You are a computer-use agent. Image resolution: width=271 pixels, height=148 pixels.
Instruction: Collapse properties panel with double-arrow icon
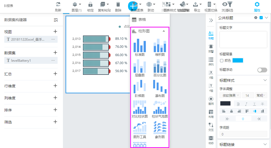(x=211, y=20)
